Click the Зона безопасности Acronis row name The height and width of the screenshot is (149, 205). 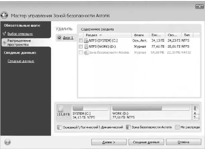[109, 52]
